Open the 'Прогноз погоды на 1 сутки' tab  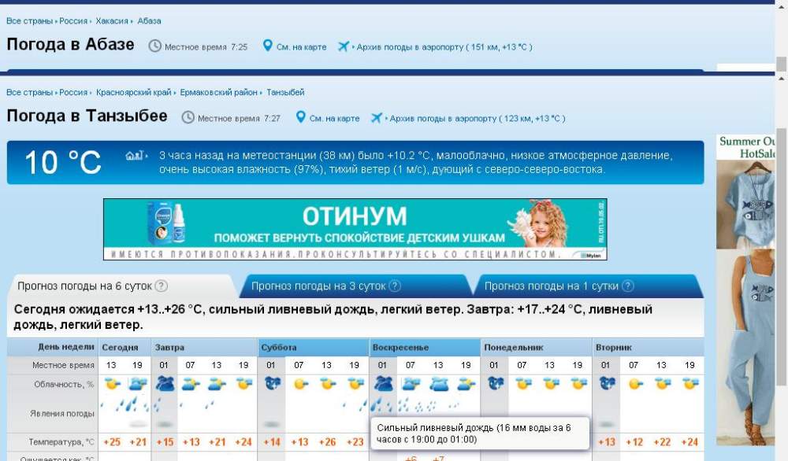(551, 286)
